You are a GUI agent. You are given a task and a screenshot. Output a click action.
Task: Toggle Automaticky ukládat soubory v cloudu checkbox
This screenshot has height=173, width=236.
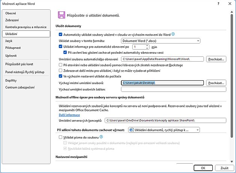click(x=61, y=34)
